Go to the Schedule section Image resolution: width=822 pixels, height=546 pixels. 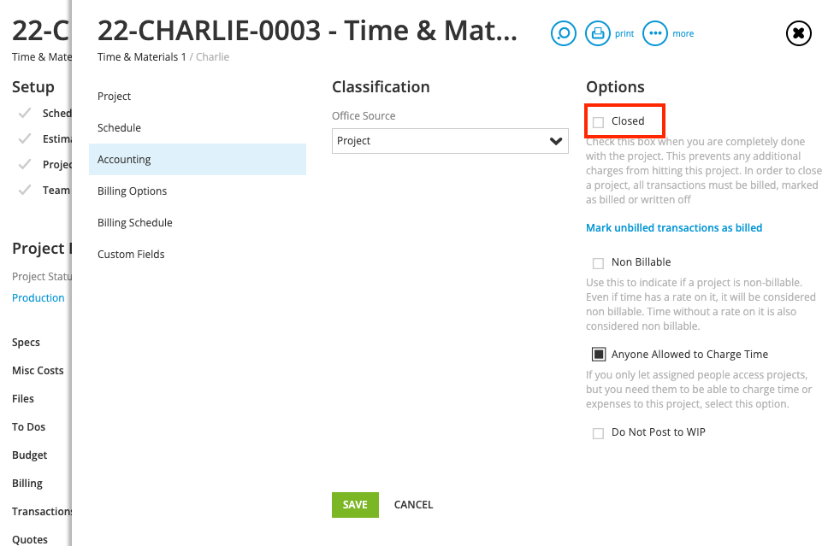(119, 127)
